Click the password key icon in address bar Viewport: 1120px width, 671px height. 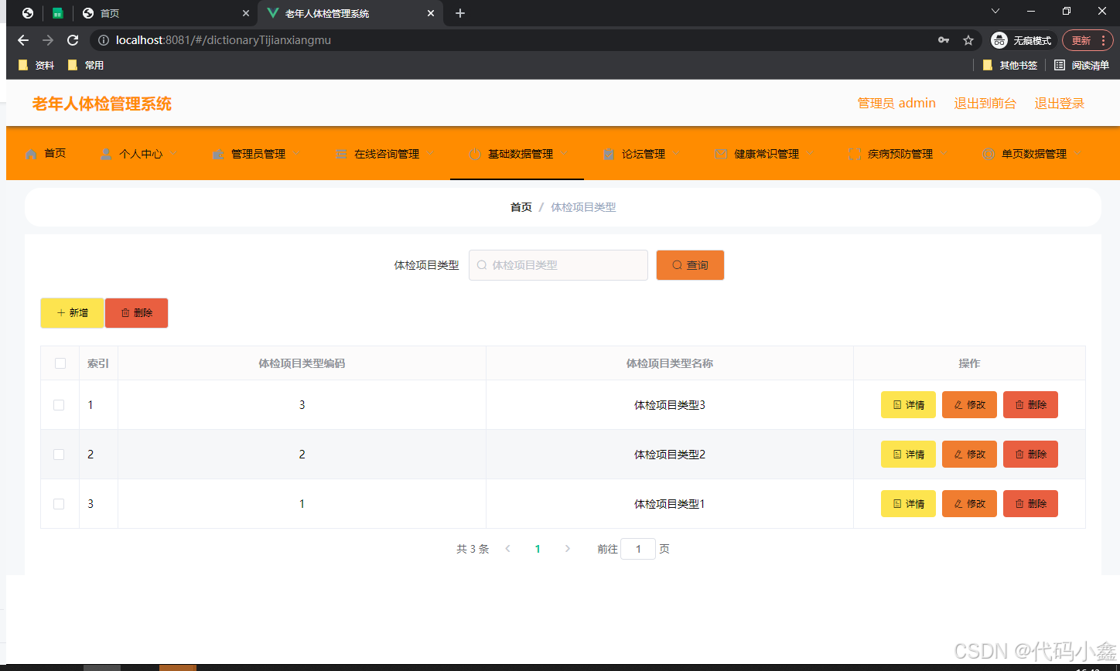click(944, 40)
